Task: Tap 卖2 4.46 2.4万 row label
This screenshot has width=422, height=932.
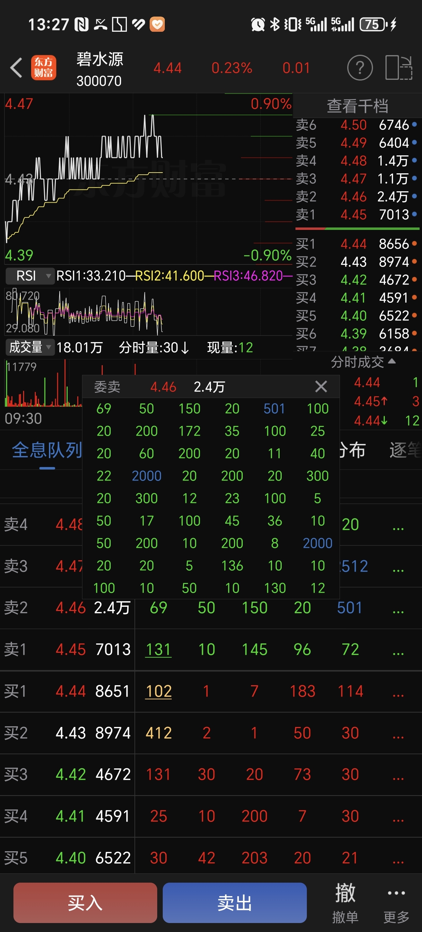Action: [67, 608]
